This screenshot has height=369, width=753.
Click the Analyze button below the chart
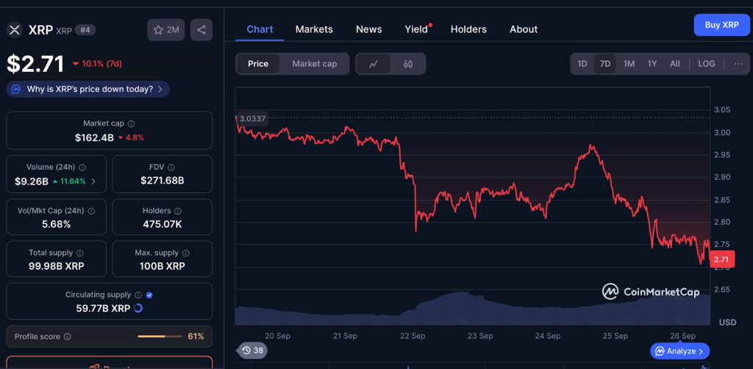[679, 351]
